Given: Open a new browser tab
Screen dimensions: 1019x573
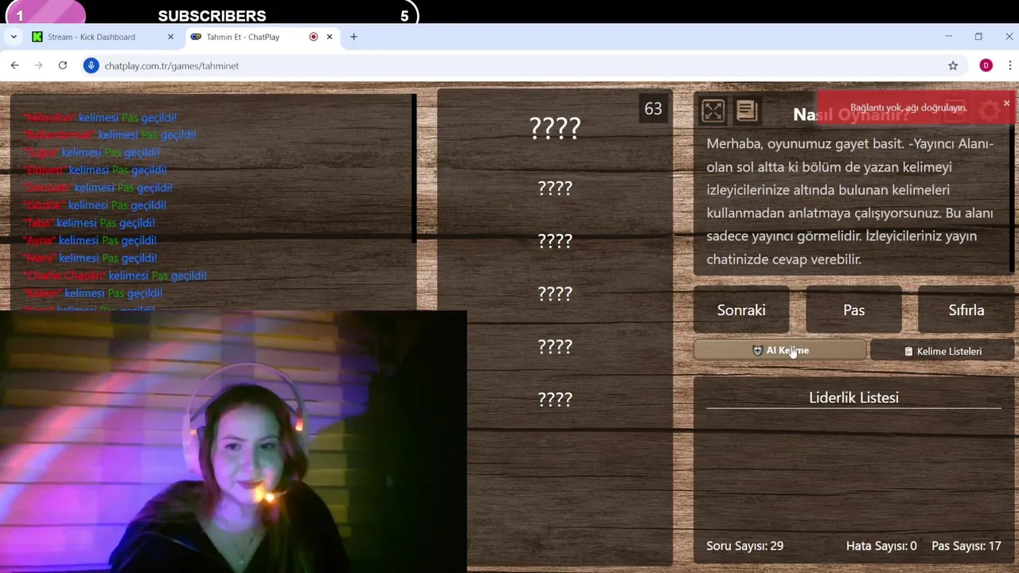Looking at the screenshot, I should coord(353,37).
